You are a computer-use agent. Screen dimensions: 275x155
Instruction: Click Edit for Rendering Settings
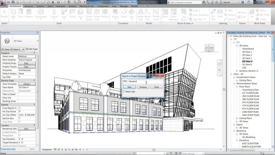[x=27, y=129]
